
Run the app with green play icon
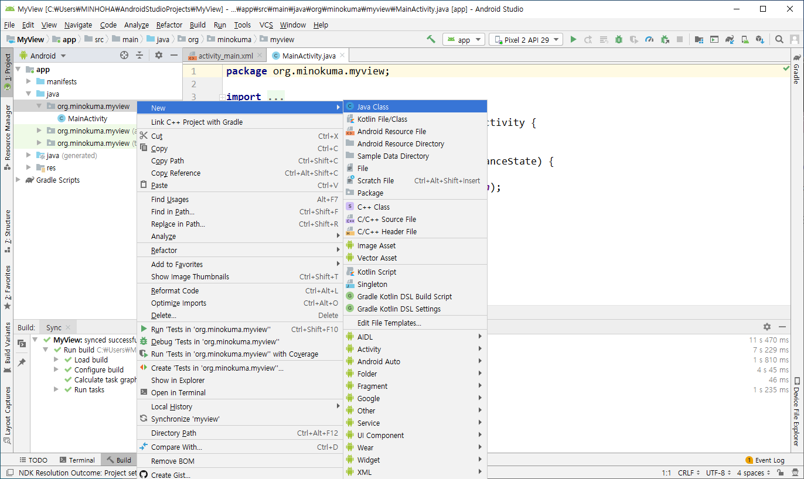coord(573,39)
